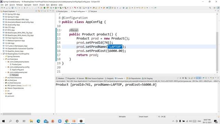The width and height of the screenshot is (220, 124).
Task: Click the green Run toolbar button
Action: click(x=56, y=8)
